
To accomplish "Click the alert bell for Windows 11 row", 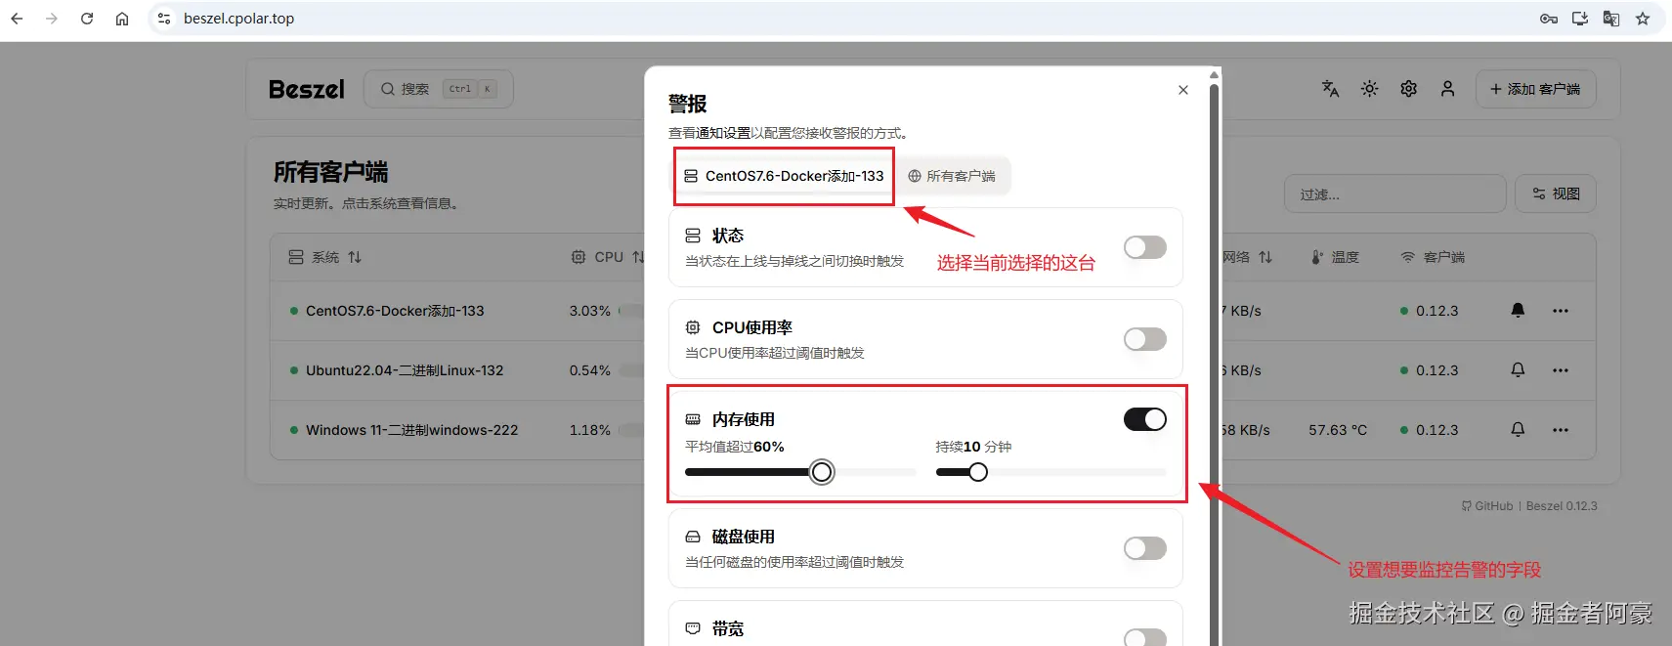I will point(1518,430).
